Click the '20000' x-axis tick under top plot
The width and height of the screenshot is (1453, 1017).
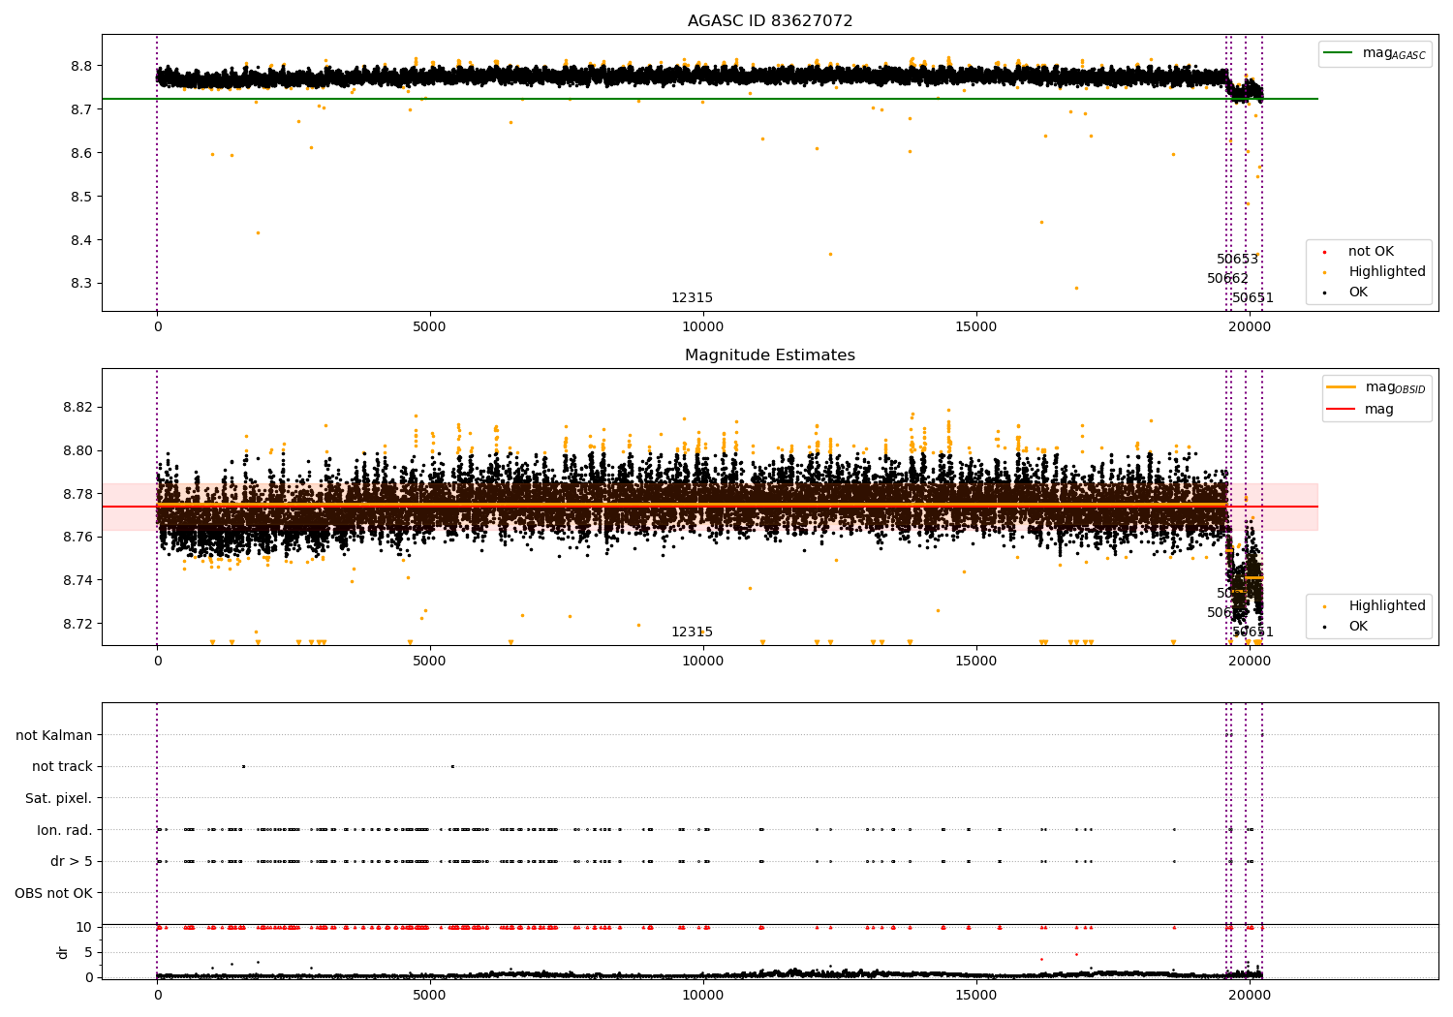(1250, 327)
